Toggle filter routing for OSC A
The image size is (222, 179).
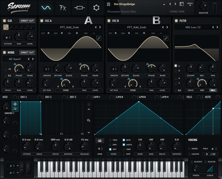pos(176,66)
